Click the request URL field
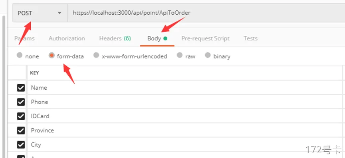Screen dimensions: 345x158 pos(206,13)
